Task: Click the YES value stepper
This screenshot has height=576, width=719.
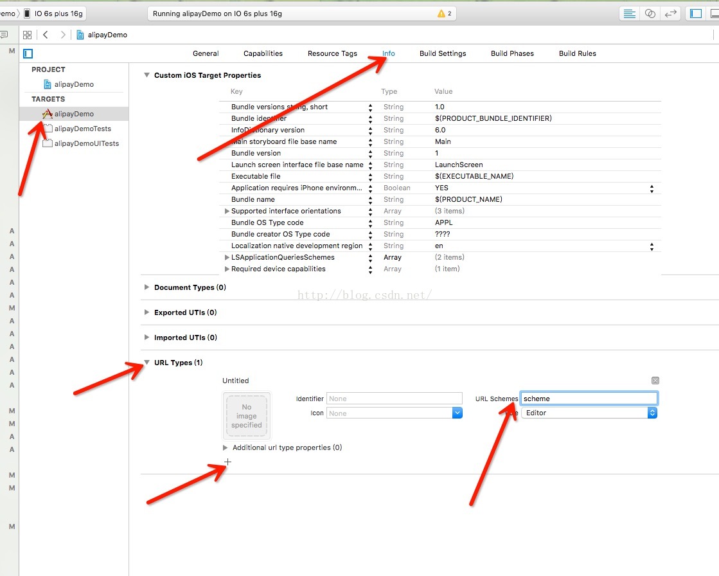Action: click(x=652, y=188)
